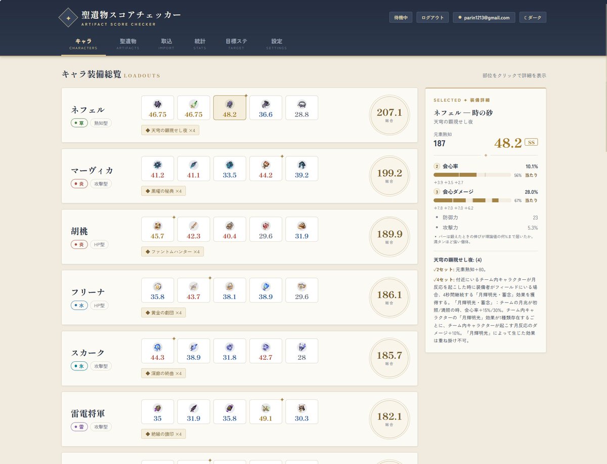
Task: Click the 元素熟知 187 main stat value
Action: coord(440,143)
